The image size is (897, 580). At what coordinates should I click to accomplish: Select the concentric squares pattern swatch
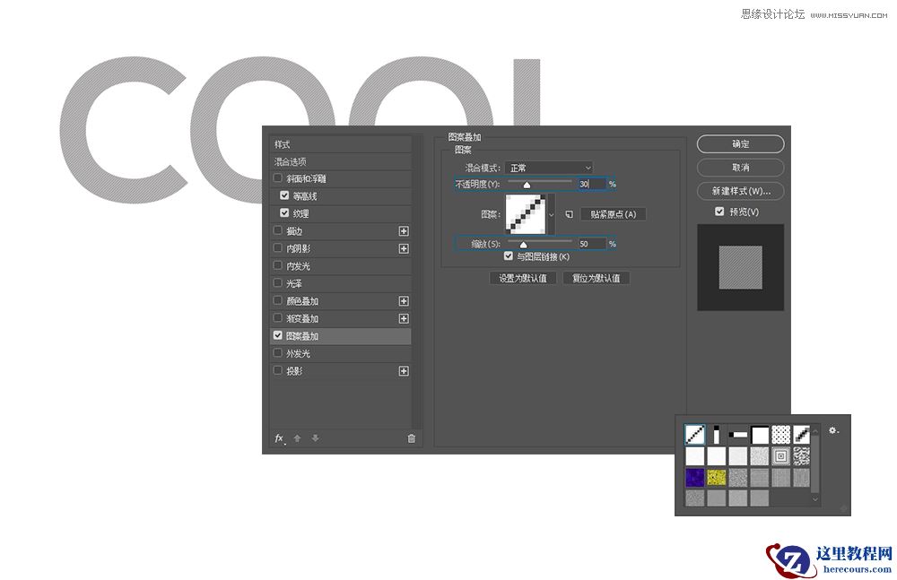coord(781,456)
